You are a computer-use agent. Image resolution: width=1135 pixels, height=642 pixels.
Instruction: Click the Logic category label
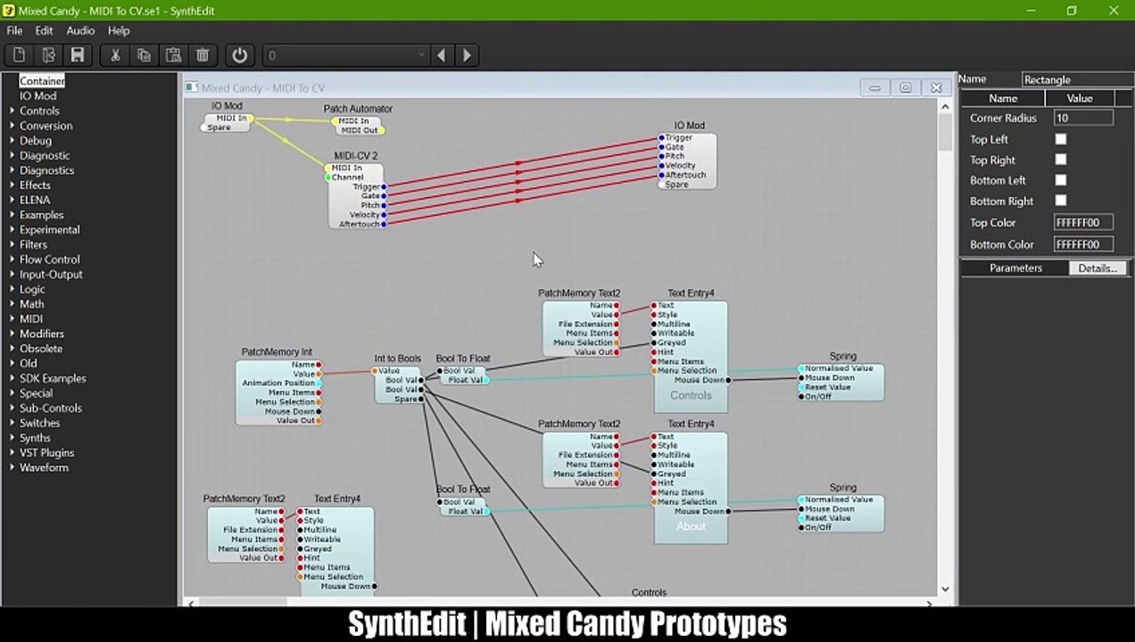click(x=32, y=289)
